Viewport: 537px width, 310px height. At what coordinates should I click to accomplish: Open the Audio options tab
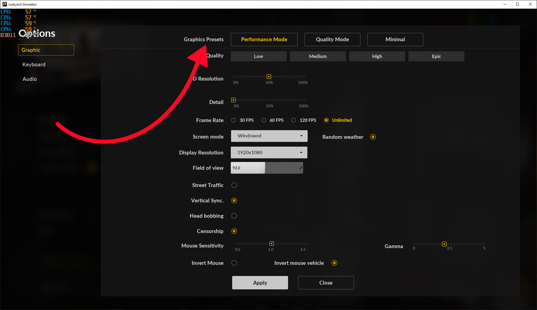coord(30,79)
